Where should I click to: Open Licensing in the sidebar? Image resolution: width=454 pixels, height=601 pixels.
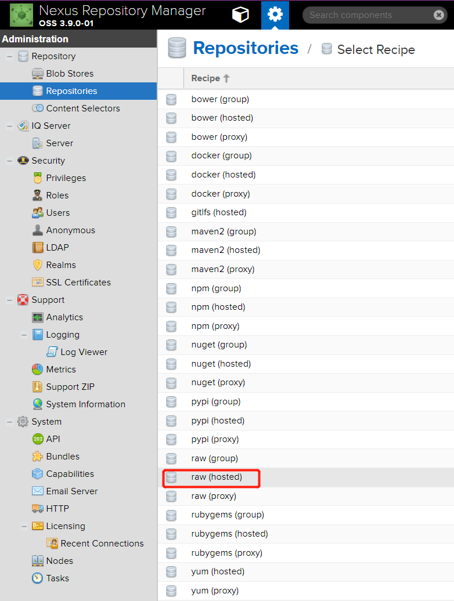pos(66,526)
